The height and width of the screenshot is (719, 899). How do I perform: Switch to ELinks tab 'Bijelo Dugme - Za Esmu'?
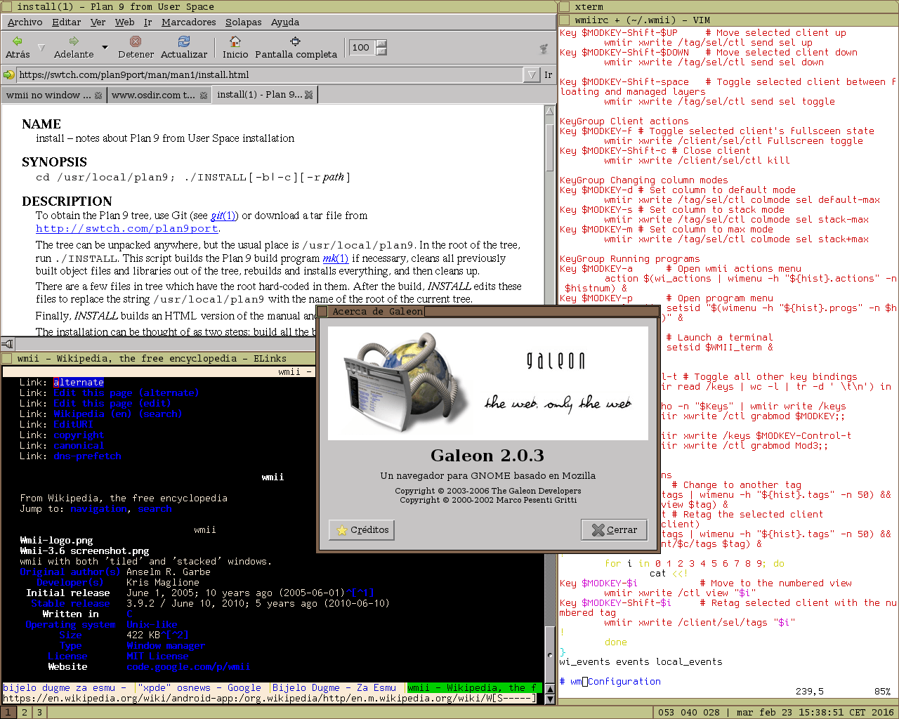point(334,688)
